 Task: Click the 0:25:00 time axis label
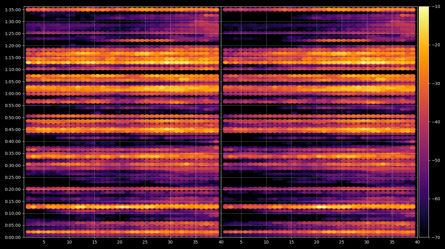(13, 177)
